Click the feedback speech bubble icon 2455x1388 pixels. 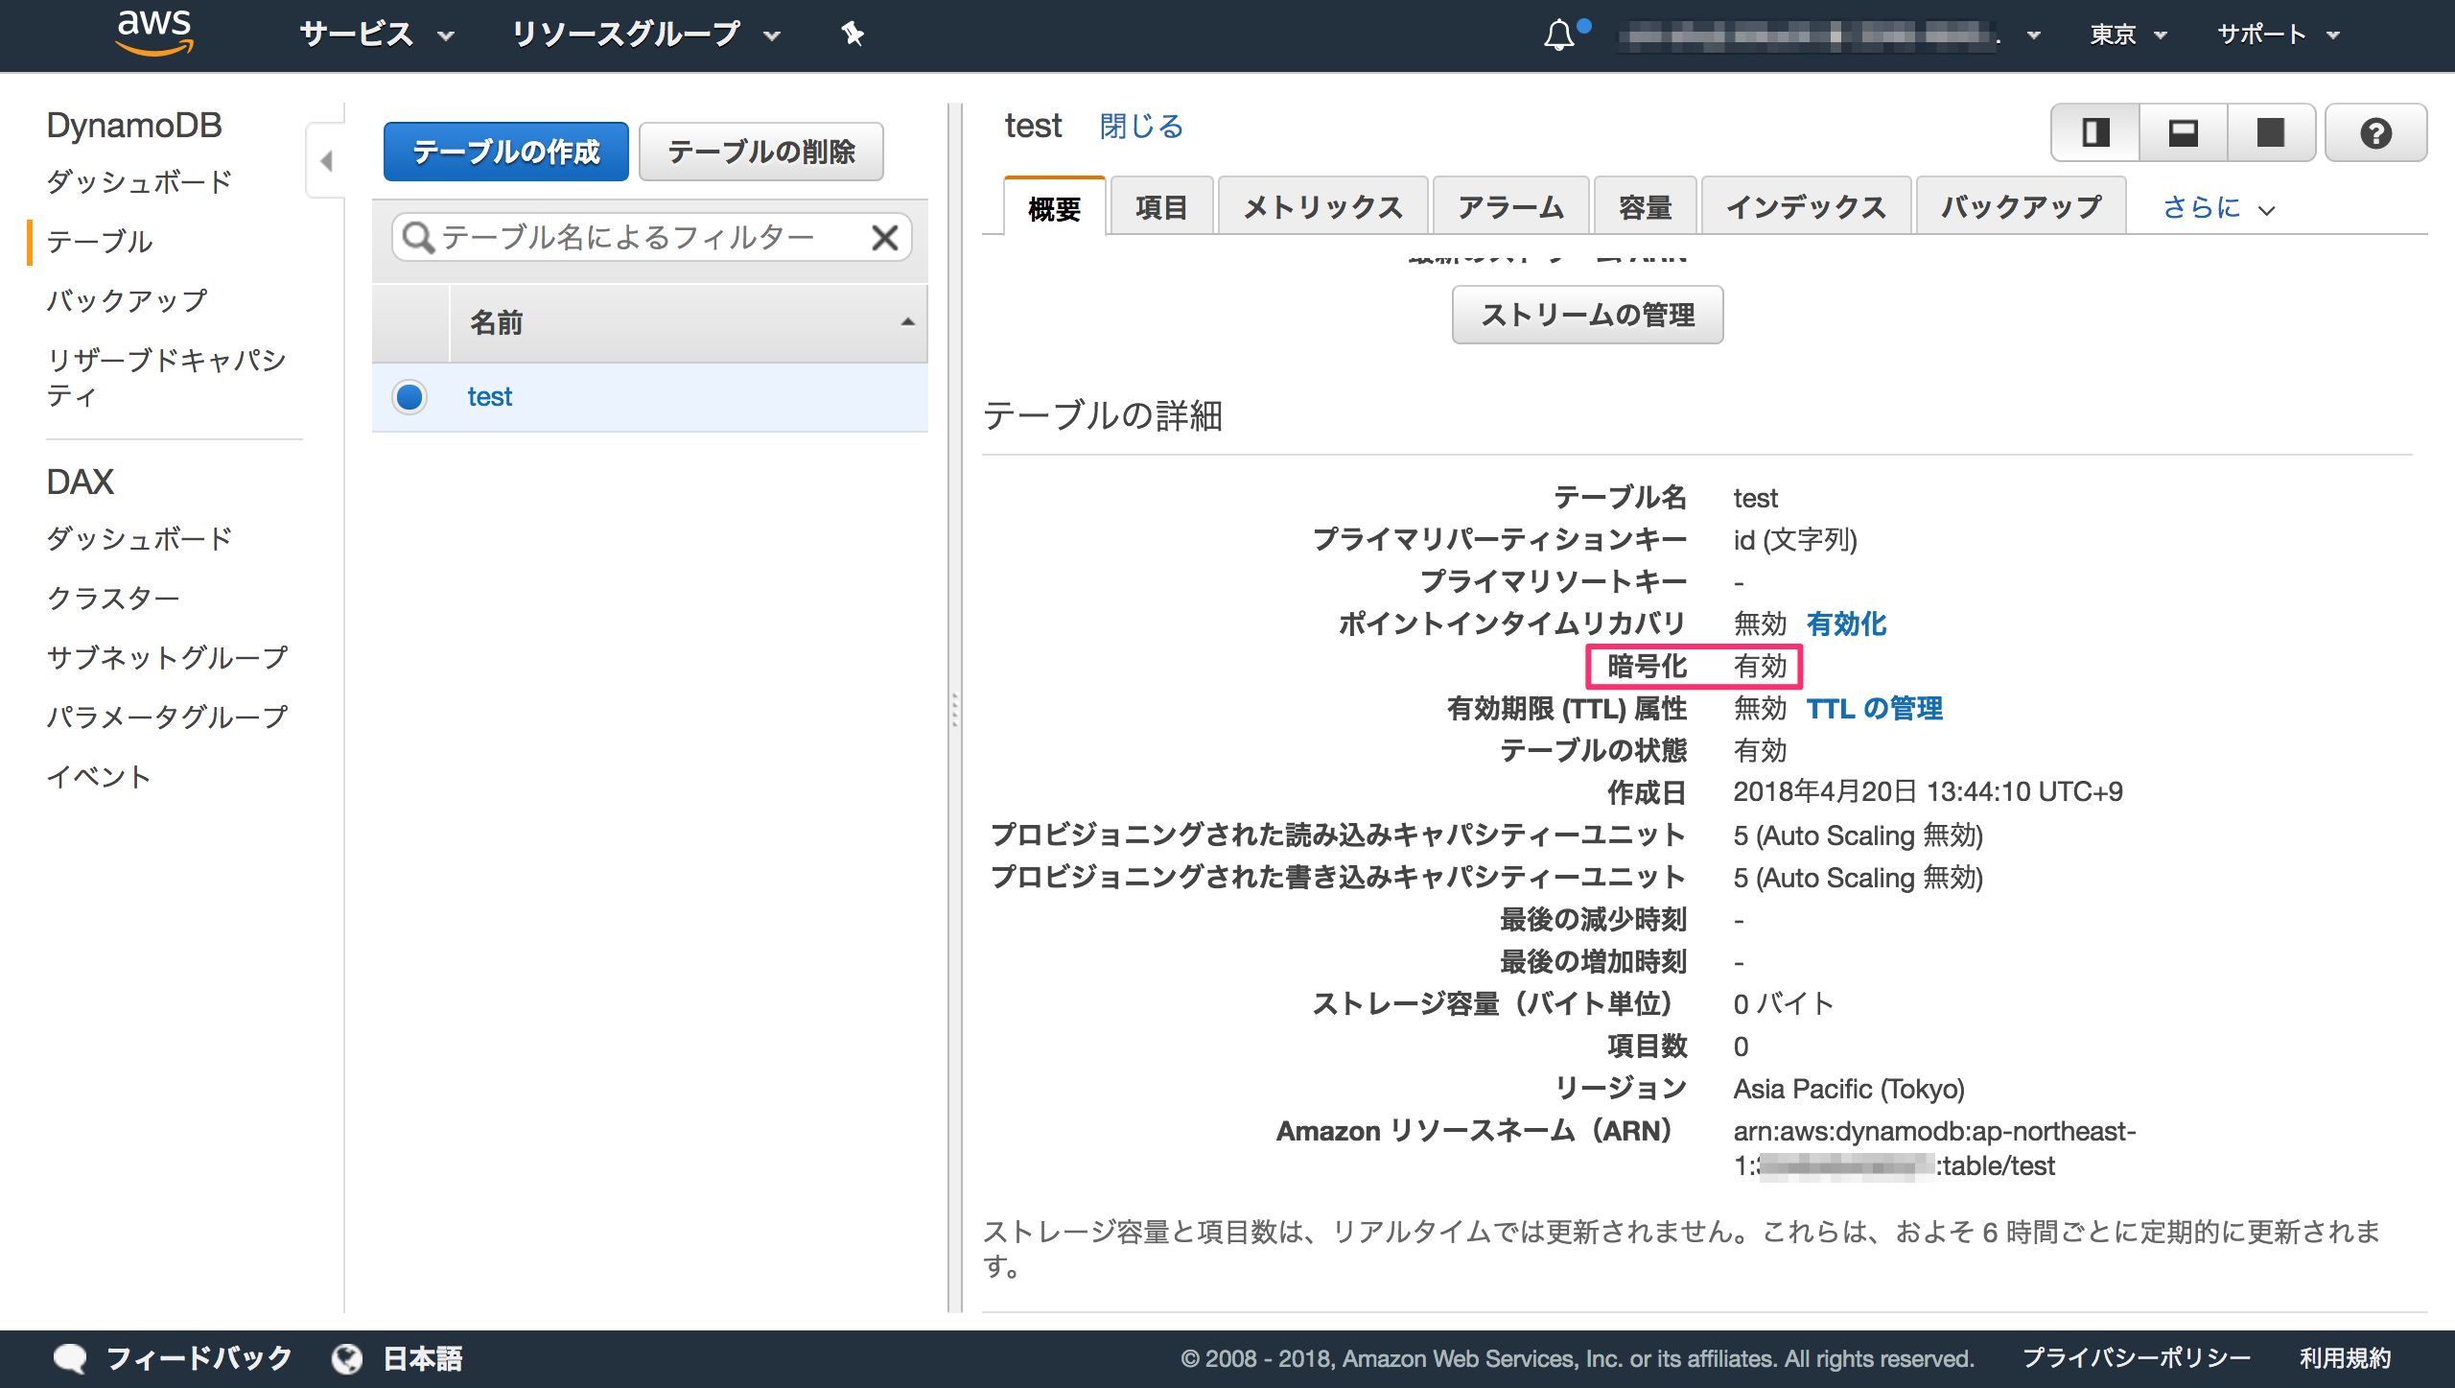[x=70, y=1358]
